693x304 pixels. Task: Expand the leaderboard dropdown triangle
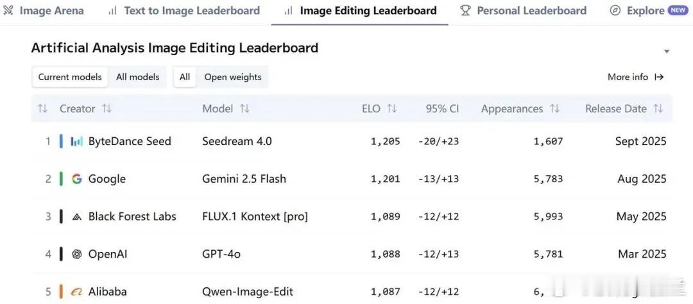pyautogui.click(x=667, y=52)
